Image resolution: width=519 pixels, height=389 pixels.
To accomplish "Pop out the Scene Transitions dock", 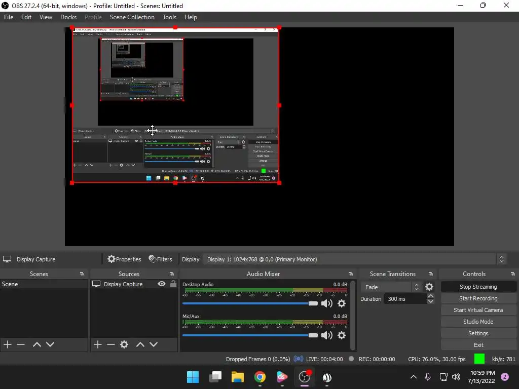I will point(431,274).
